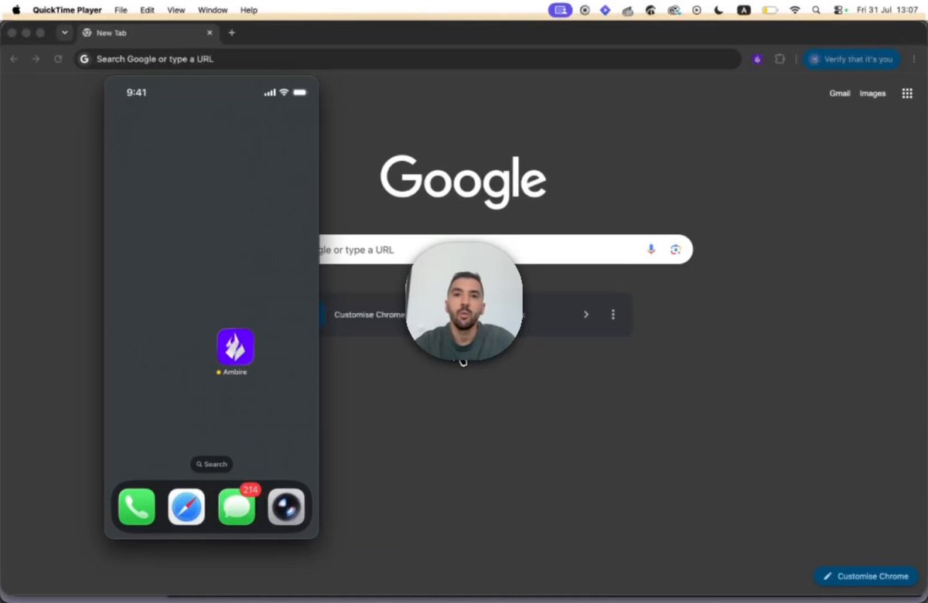Click the Chrome address bar
Image resolution: width=928 pixels, height=603 pixels.
(408, 59)
